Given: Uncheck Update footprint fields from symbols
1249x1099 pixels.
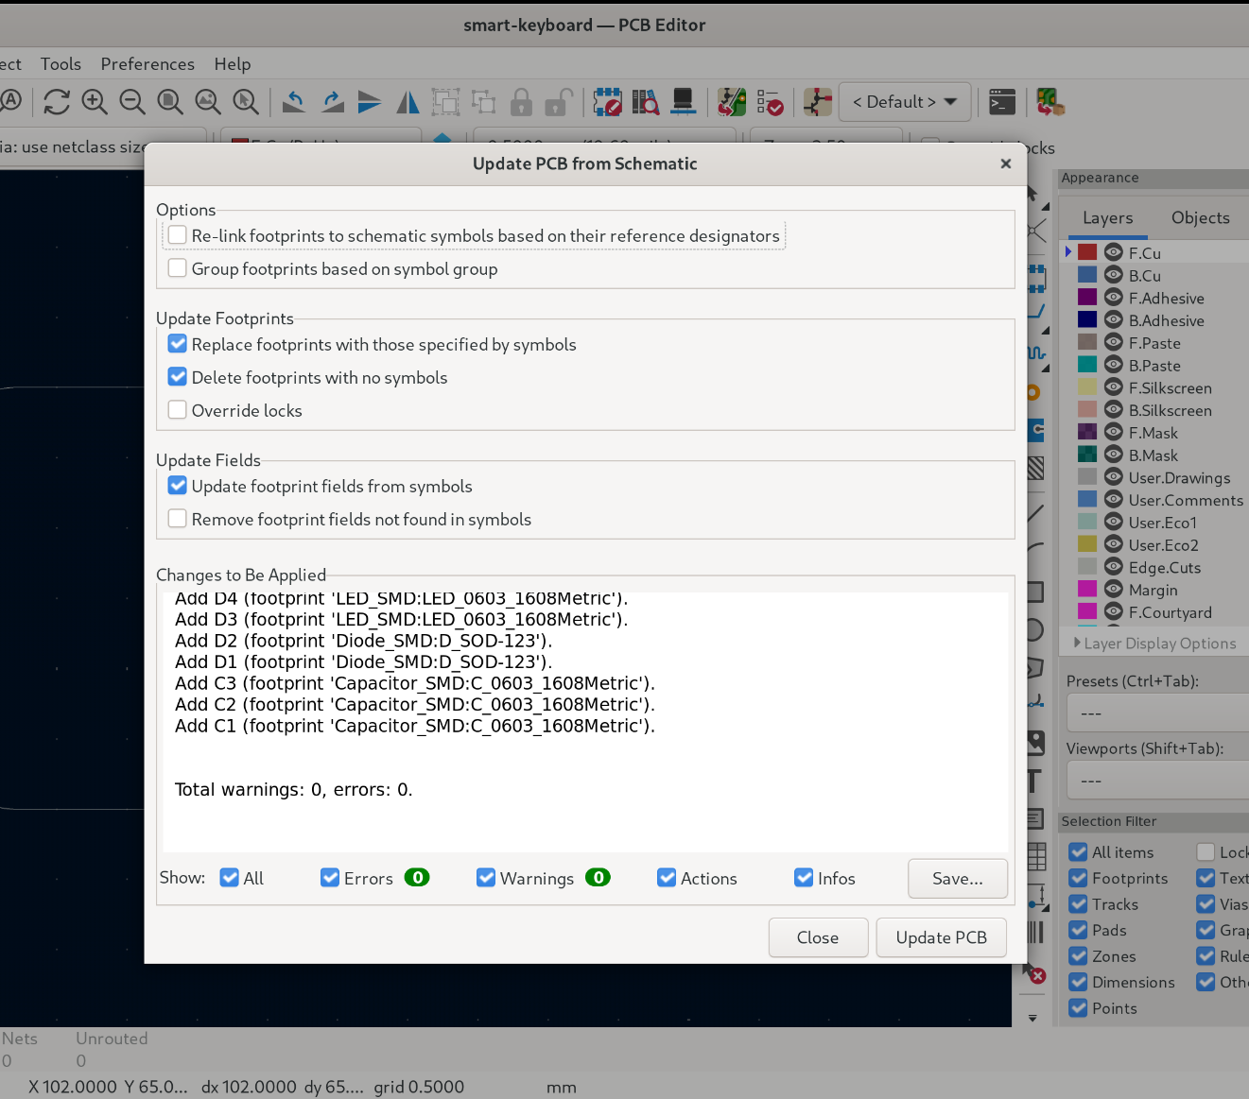Looking at the screenshot, I should pyautogui.click(x=177, y=485).
